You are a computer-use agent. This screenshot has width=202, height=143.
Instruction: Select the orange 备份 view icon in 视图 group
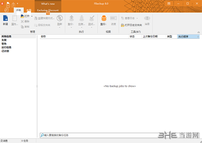[104, 18]
